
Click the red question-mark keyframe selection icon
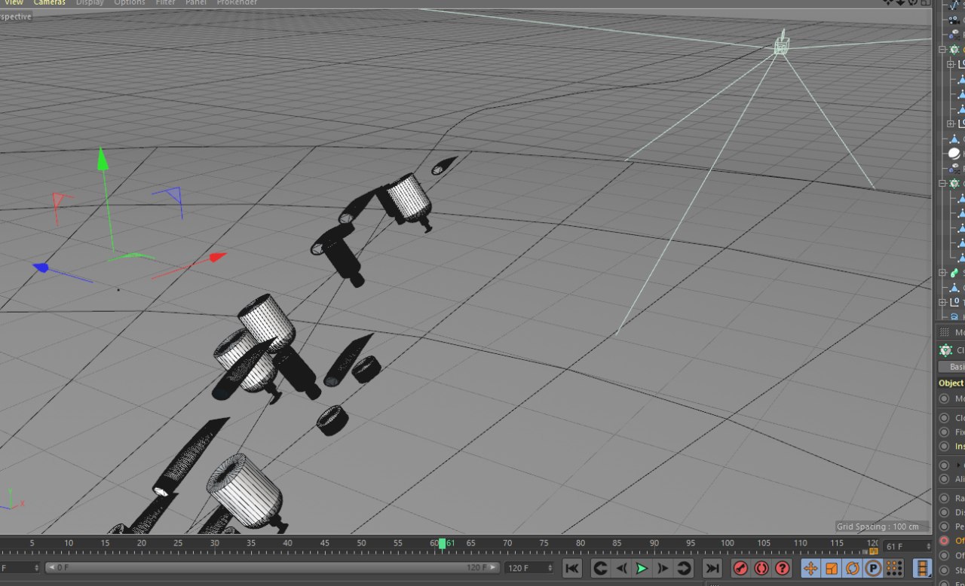[x=783, y=568]
